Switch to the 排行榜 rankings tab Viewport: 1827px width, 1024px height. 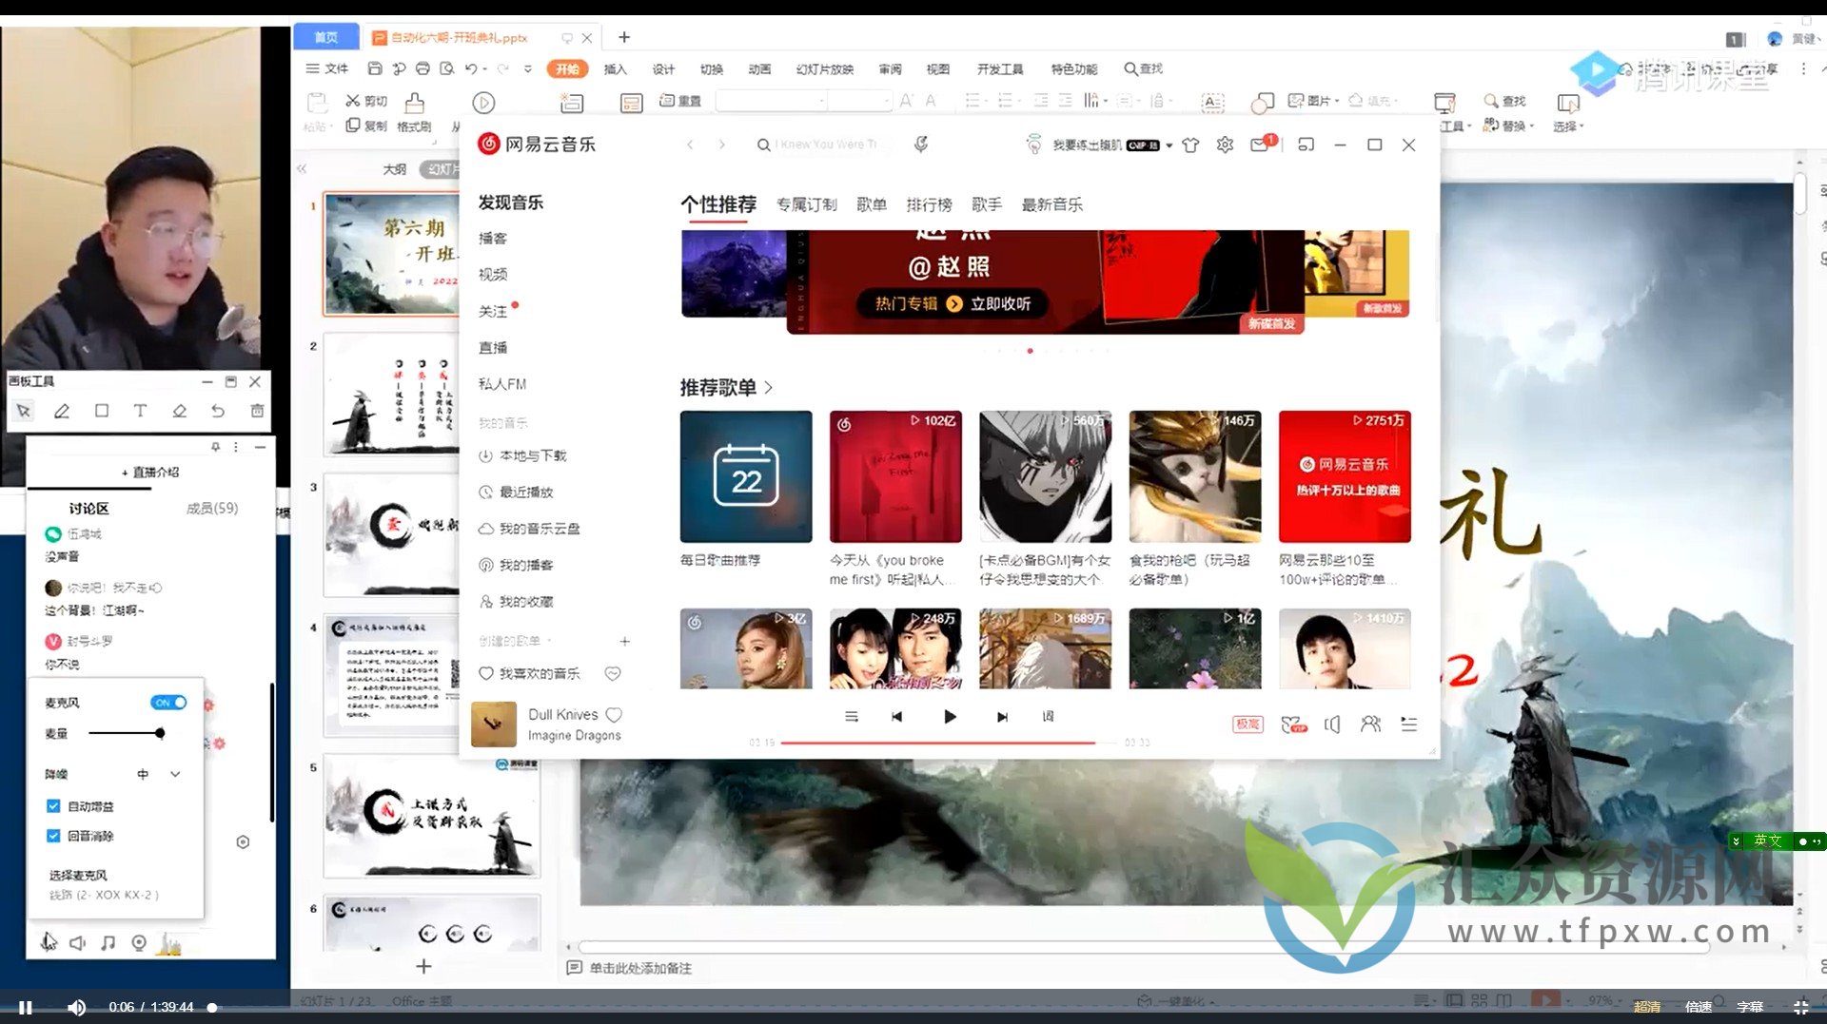pos(929,204)
